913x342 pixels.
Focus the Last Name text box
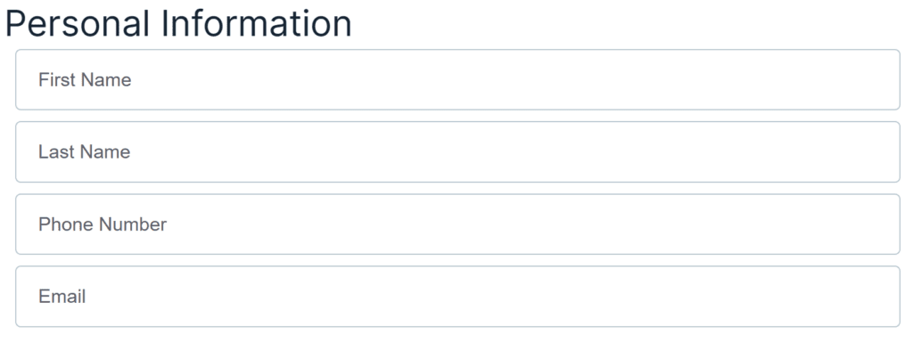pyautogui.click(x=457, y=151)
